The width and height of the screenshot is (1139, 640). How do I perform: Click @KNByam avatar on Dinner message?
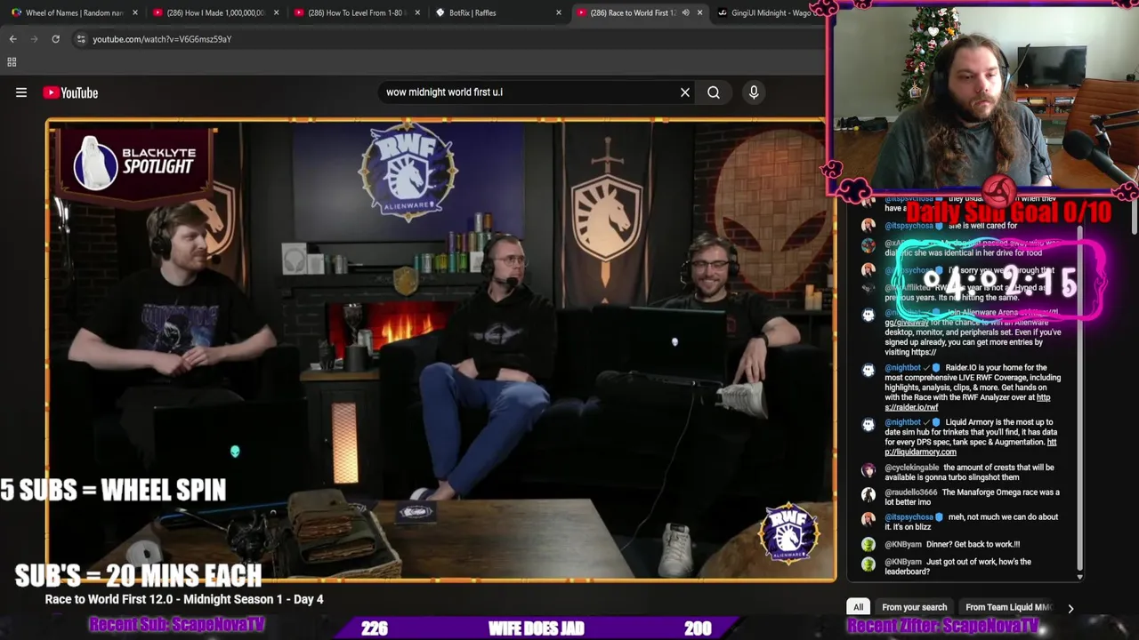click(868, 545)
